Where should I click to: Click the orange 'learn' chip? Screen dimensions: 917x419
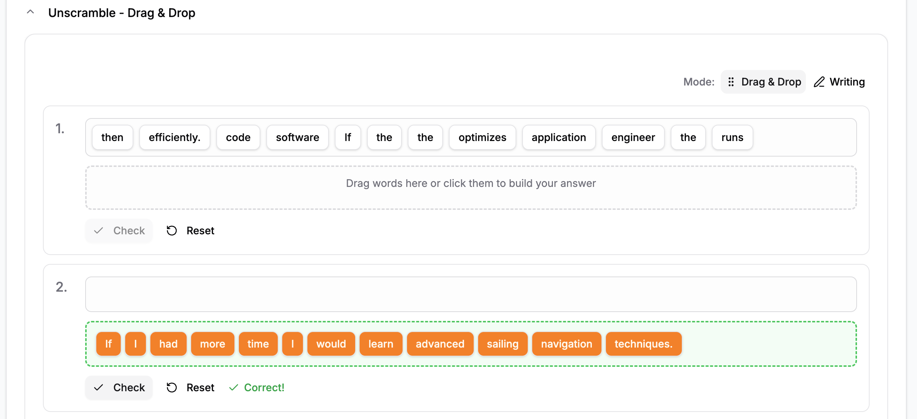coord(381,344)
